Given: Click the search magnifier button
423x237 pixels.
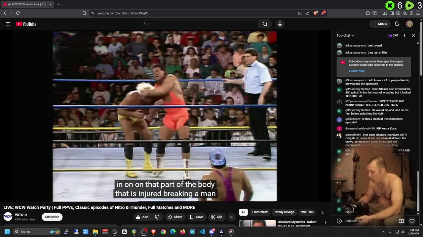Looking at the screenshot, I should click(x=265, y=24).
